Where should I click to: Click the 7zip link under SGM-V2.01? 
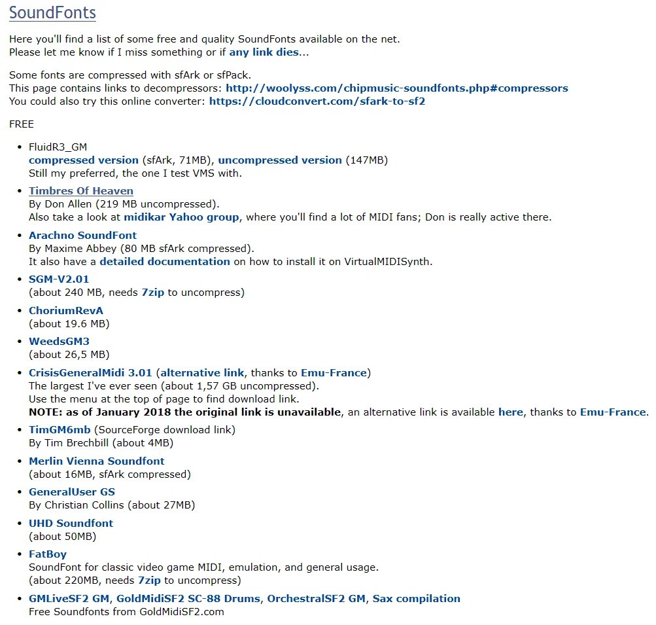coord(152,292)
